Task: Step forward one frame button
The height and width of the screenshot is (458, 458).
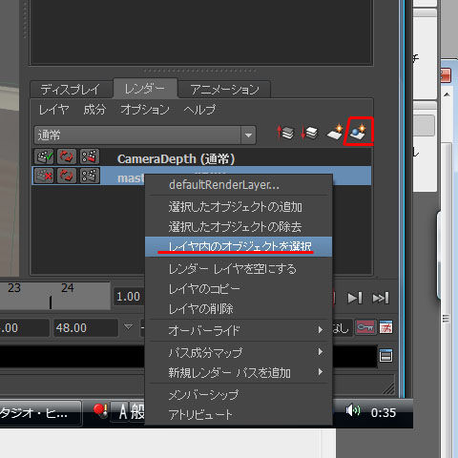Action: pyautogui.click(x=355, y=298)
